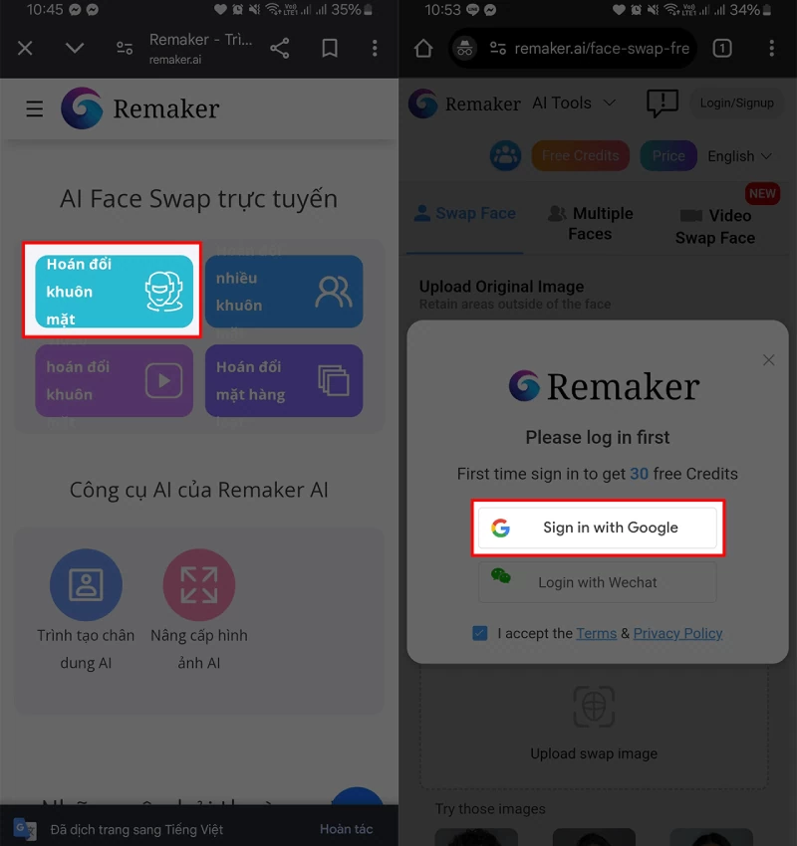Expand the AI Tools dropdown
The image size is (797, 846).
[x=574, y=103]
